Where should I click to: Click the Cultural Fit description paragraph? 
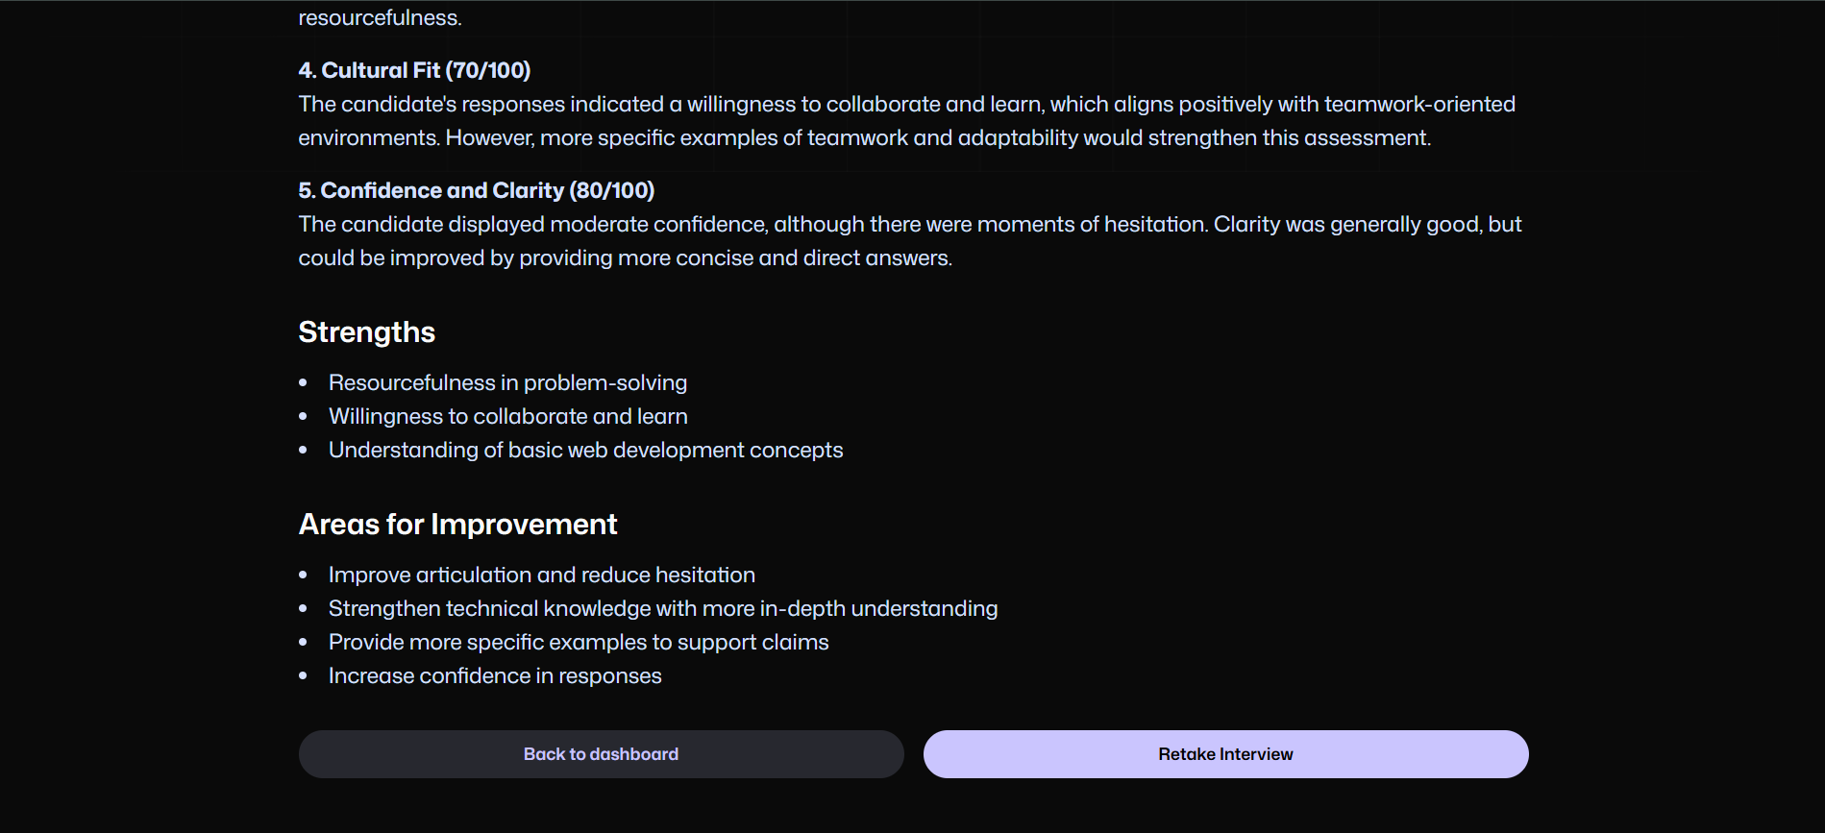tap(906, 121)
